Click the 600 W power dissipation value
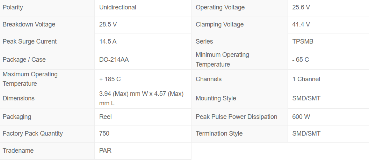The image size is (369, 160). tap(301, 117)
